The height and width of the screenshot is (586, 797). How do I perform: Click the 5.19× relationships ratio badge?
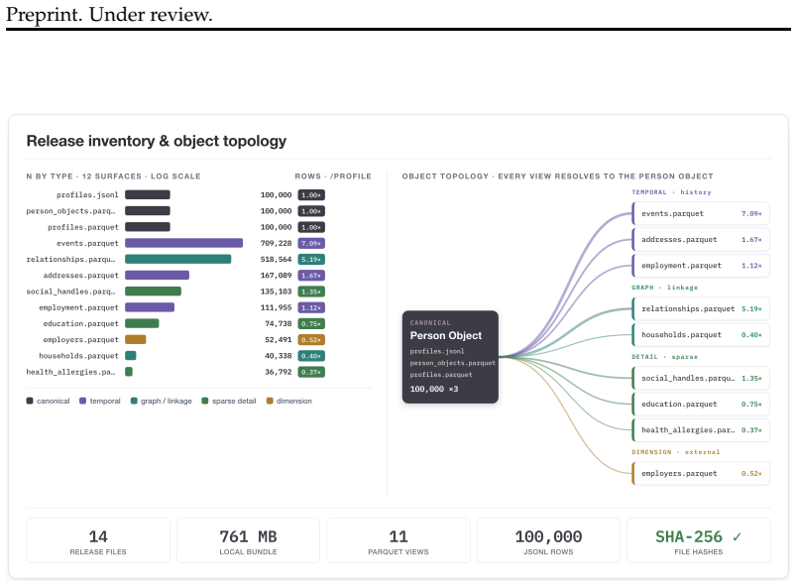pos(311,259)
